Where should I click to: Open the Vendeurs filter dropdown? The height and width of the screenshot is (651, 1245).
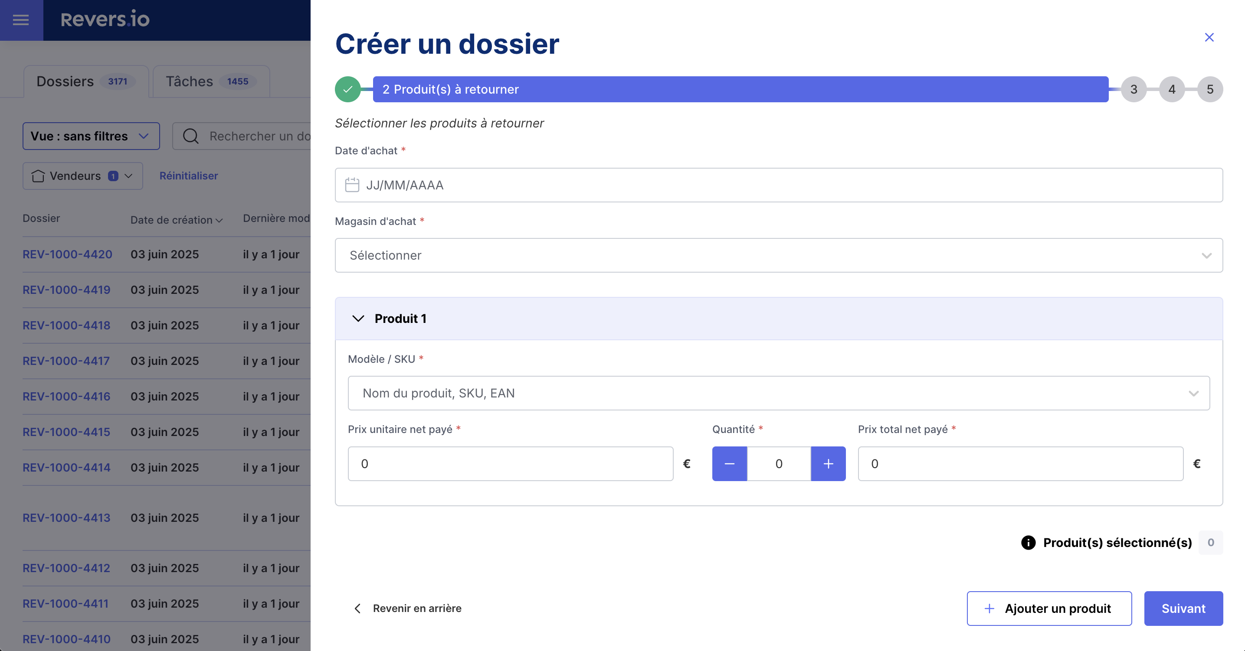click(x=83, y=176)
